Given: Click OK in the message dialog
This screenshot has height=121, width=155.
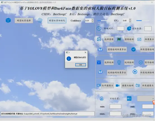Looking at the screenshot, I should point(81,65).
